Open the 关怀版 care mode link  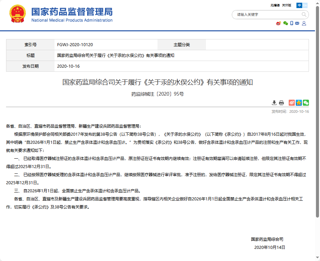(x=287, y=5)
